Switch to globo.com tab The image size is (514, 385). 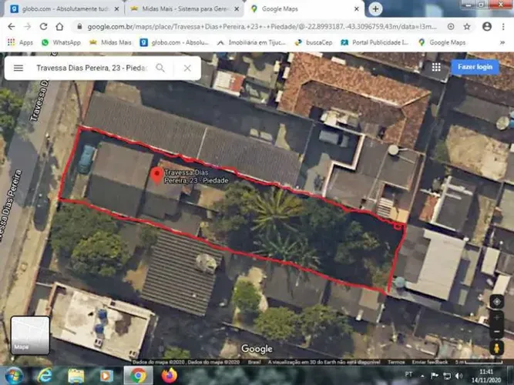[65, 8]
